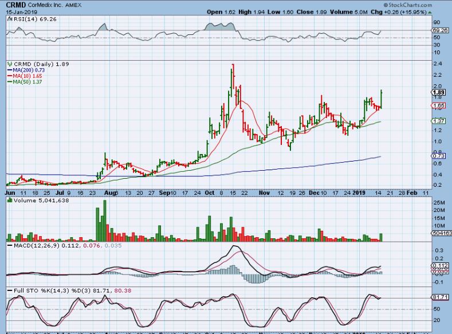452x334 pixels.
Task: Click the MA(200) 0.73 legend text
Action: [29, 70]
